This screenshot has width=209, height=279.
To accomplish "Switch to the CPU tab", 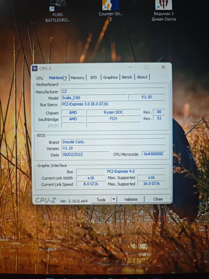I will coord(40,78).
